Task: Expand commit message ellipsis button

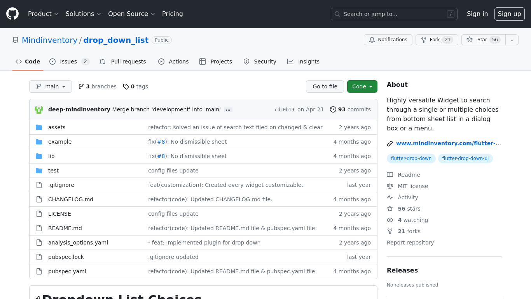Action: coord(228,110)
